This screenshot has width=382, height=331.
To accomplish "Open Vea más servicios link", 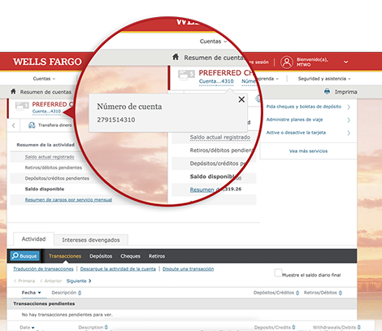I will click(x=308, y=151).
